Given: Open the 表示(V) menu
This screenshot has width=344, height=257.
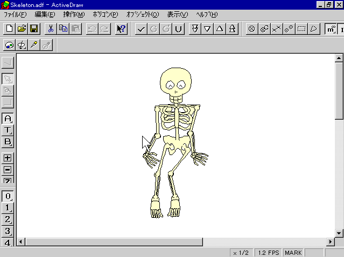Looking at the screenshot, I should coord(178,14).
